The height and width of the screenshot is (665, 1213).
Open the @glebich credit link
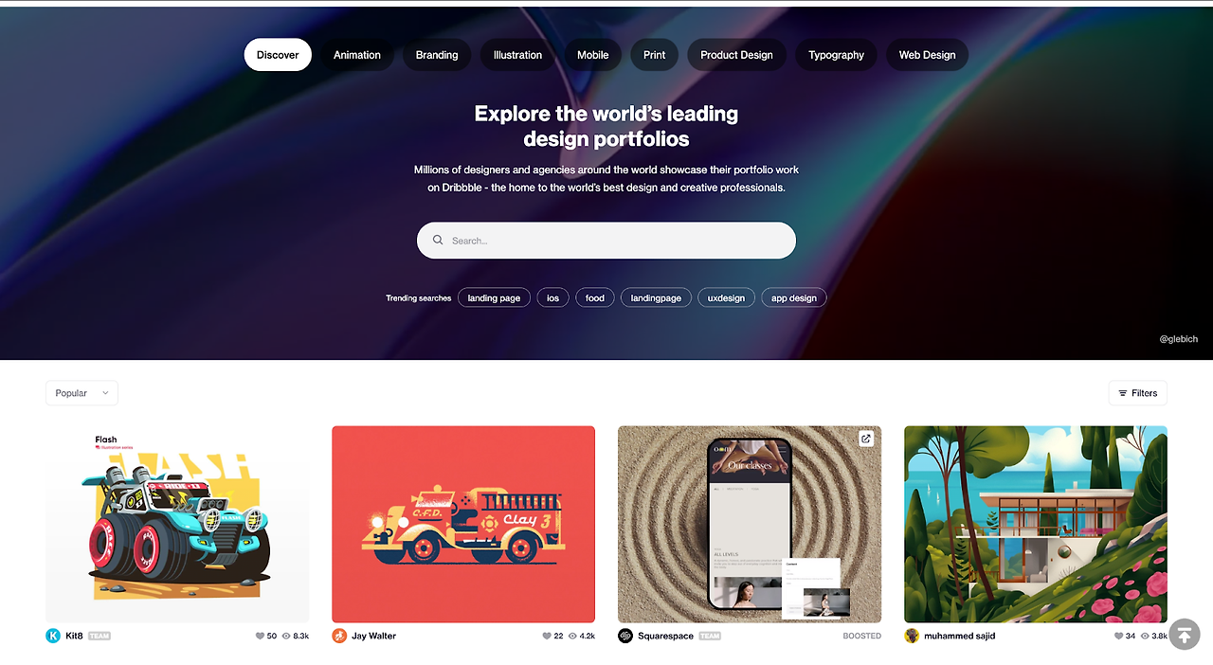(1178, 339)
